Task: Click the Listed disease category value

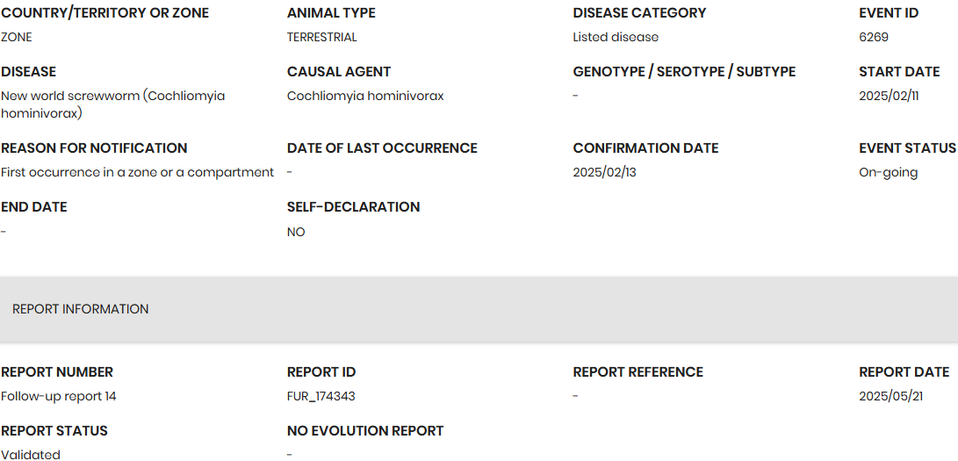Action: [x=616, y=37]
